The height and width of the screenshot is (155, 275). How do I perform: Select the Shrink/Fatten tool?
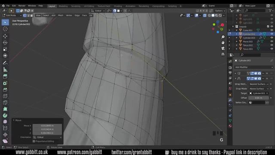[5, 135]
